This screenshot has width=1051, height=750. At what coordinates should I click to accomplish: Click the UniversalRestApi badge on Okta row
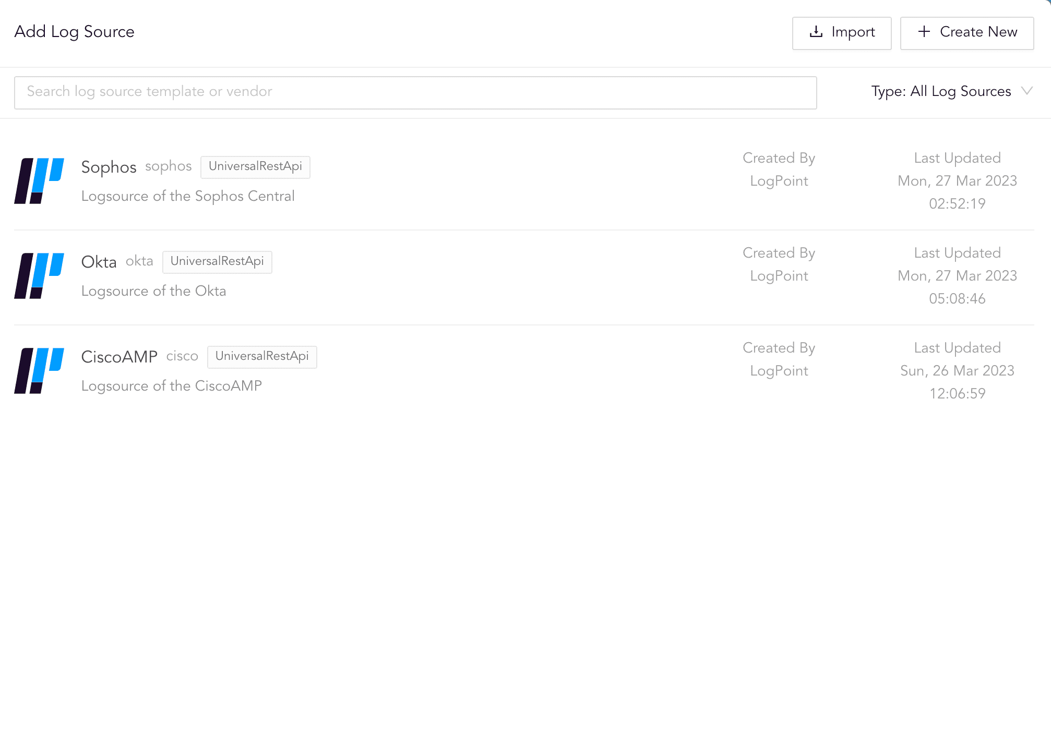[217, 262]
